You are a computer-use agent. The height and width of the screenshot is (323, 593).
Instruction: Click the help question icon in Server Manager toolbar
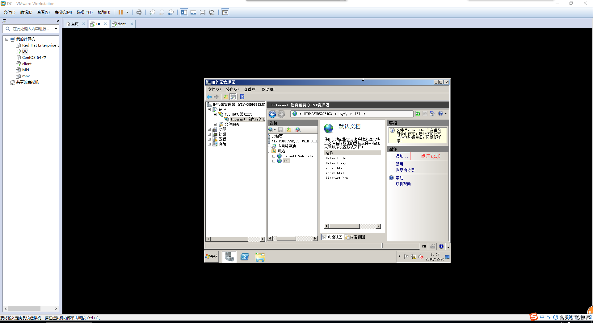point(242,97)
